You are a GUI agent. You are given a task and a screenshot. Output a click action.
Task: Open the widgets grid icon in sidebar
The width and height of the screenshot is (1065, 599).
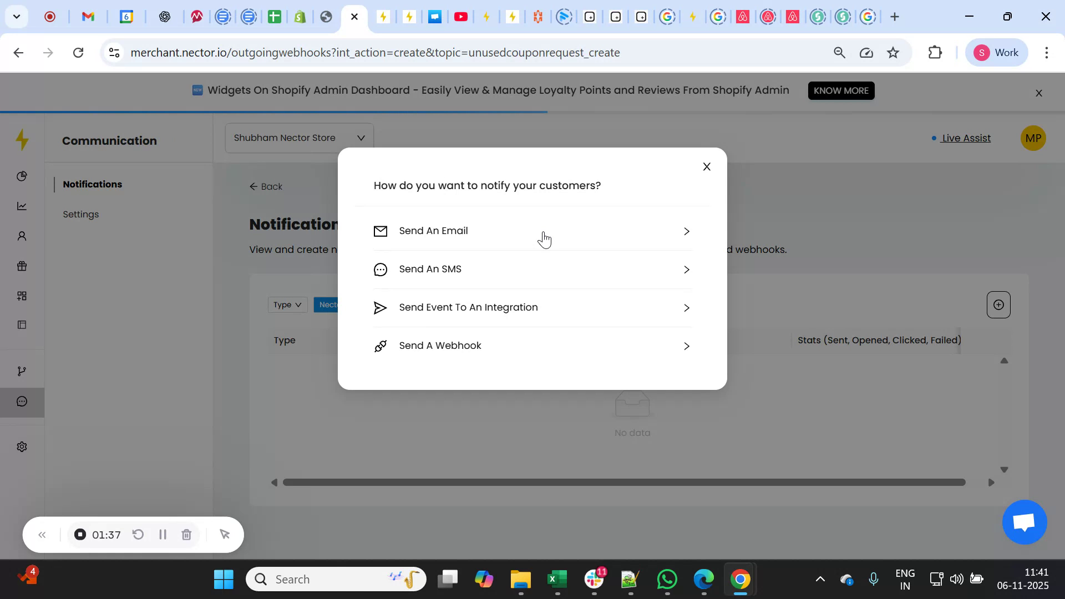point(22,296)
